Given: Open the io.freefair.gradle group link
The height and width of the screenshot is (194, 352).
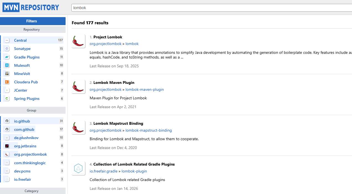Looking at the screenshot, I should 103,171.
